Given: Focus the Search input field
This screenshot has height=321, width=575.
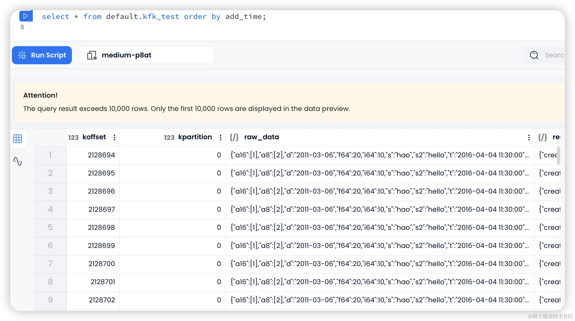Looking at the screenshot, I should coord(554,55).
